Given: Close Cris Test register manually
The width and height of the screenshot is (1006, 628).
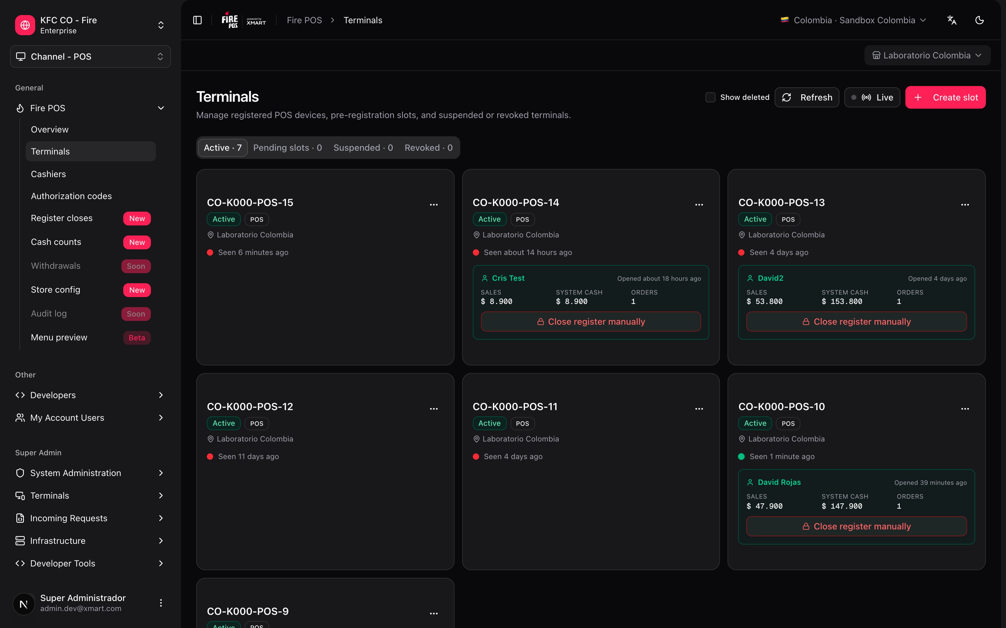Looking at the screenshot, I should click(591, 322).
